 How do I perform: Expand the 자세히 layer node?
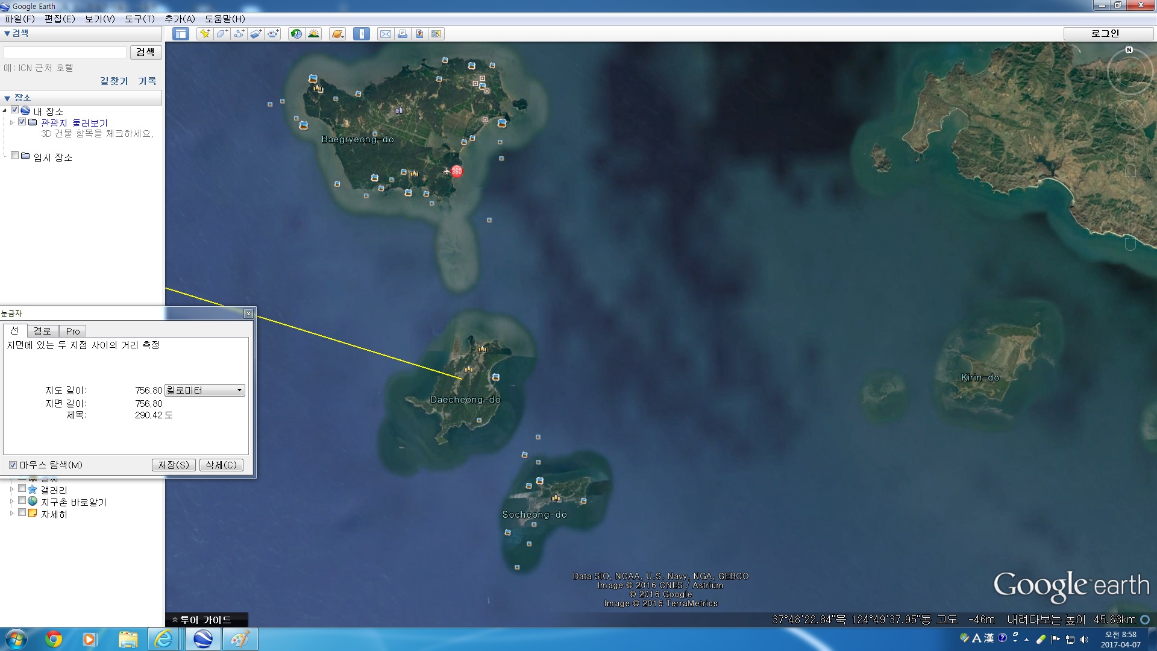[x=11, y=514]
